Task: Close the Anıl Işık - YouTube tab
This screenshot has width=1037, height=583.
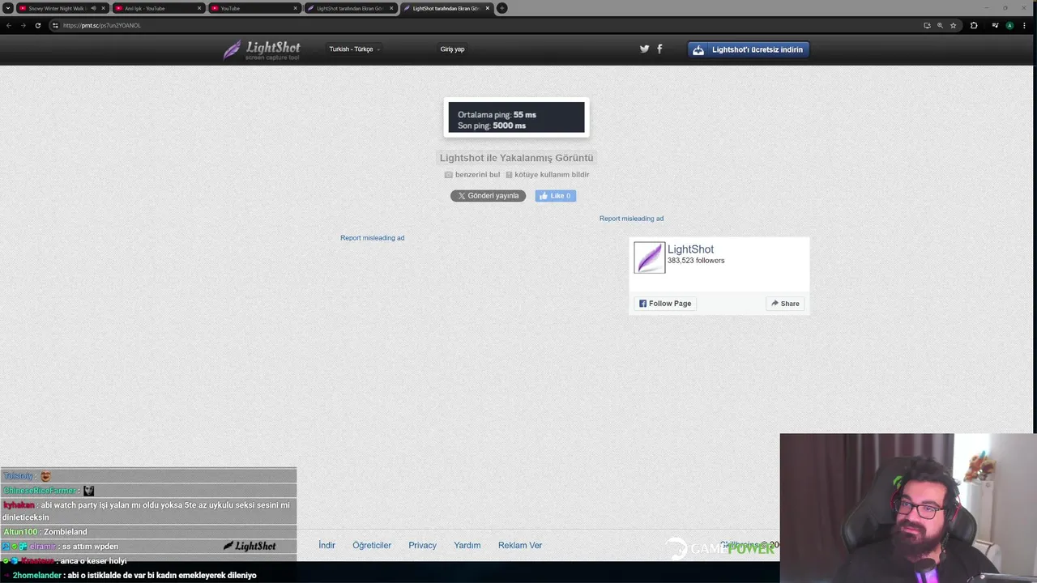Action: (199, 8)
